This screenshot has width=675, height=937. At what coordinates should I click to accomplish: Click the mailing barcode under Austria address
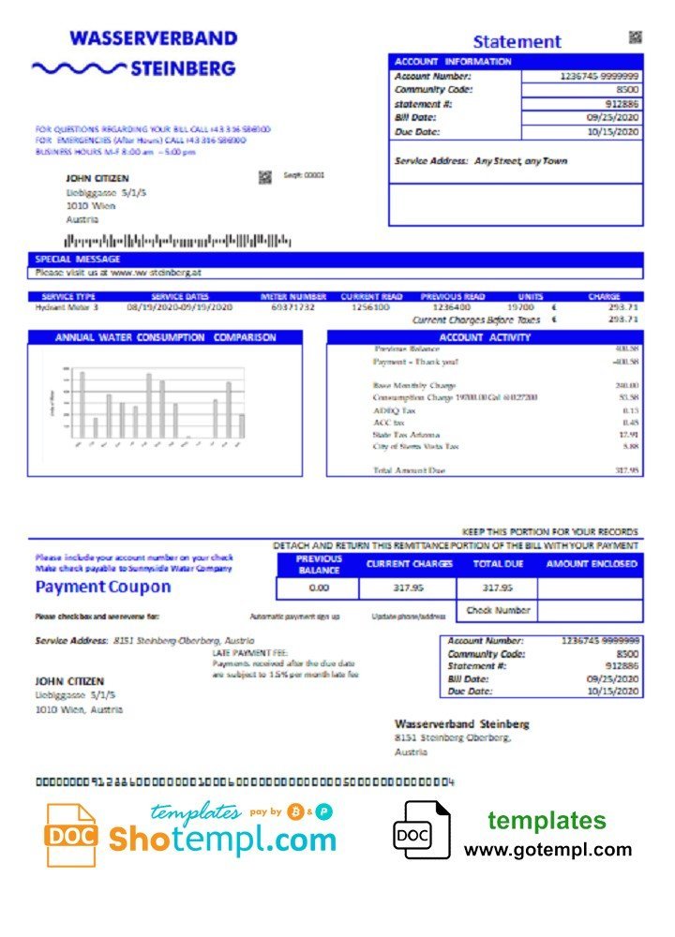click(x=177, y=241)
